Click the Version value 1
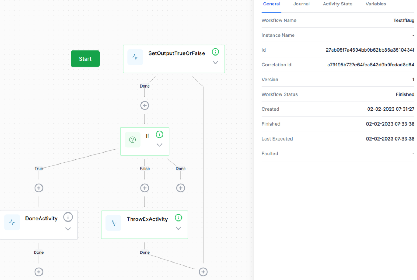The image size is (417, 280). [413, 80]
